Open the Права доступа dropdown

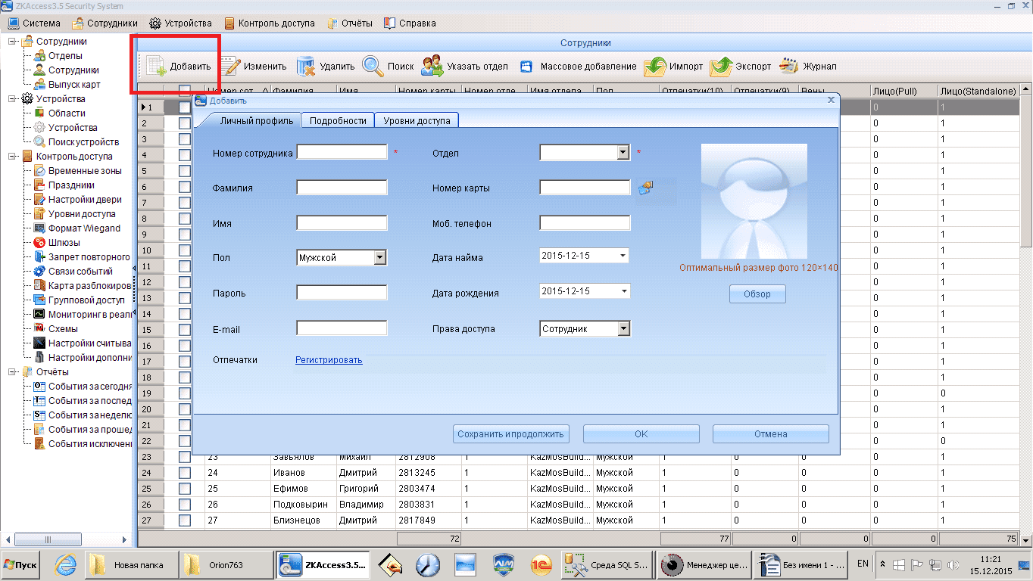[623, 329]
